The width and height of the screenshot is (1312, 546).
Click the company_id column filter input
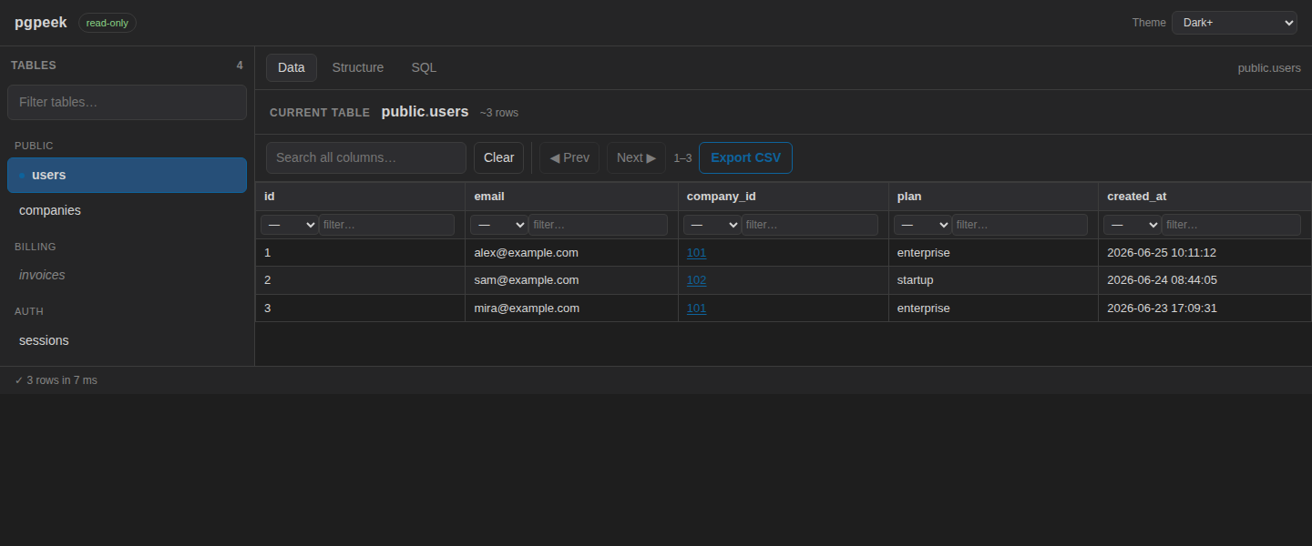(810, 225)
